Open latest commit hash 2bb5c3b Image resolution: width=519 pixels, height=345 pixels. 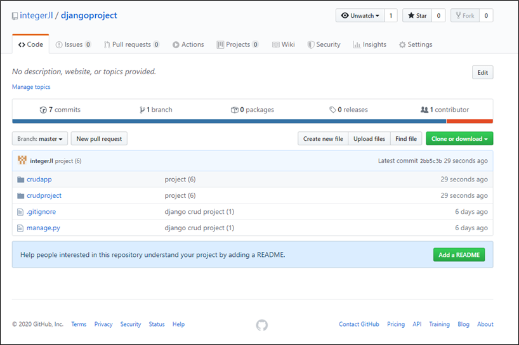431,161
